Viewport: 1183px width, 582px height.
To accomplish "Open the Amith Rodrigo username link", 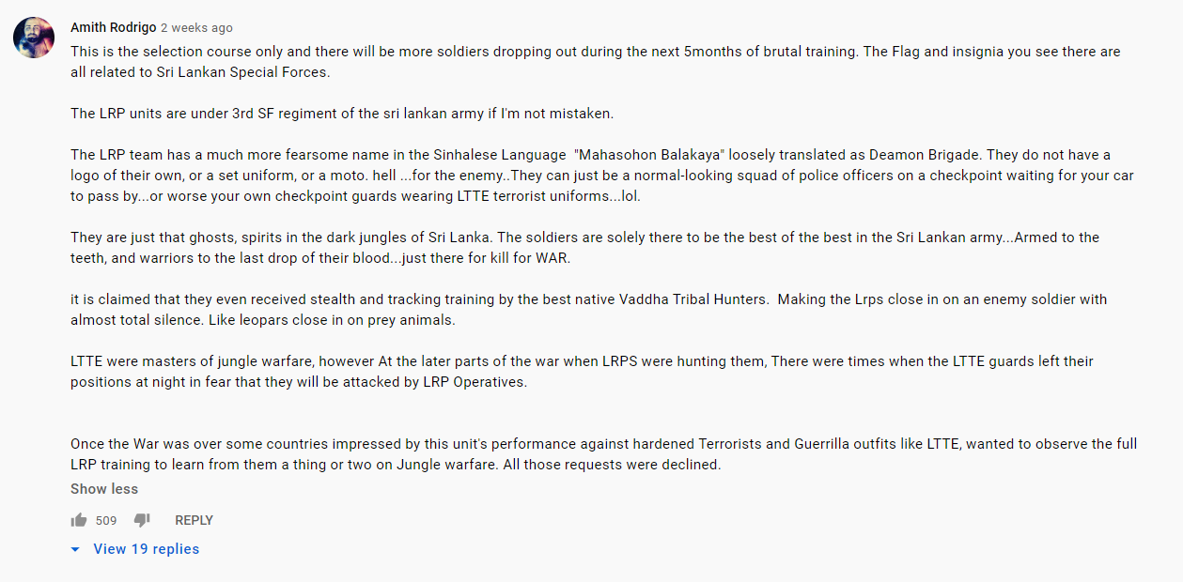I will 114,27.
